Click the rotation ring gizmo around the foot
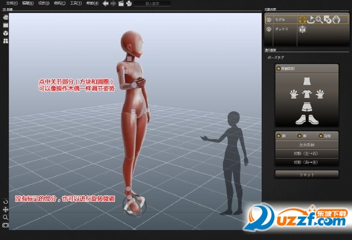 134,205
